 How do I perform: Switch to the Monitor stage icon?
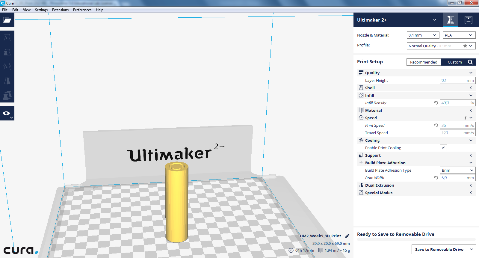pyautogui.click(x=468, y=20)
